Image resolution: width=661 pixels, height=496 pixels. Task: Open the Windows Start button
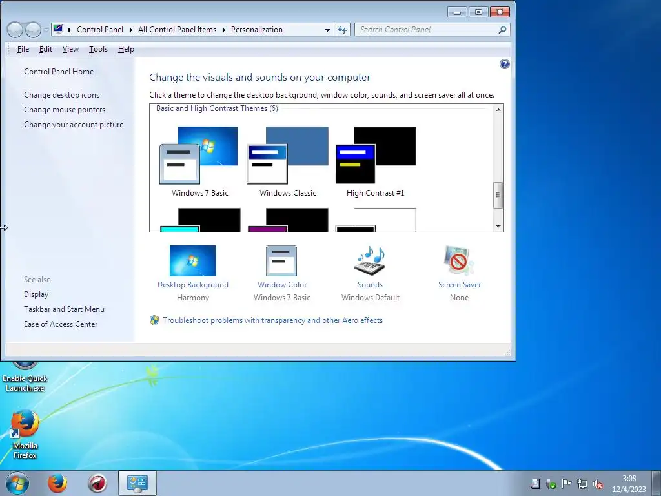click(x=17, y=483)
